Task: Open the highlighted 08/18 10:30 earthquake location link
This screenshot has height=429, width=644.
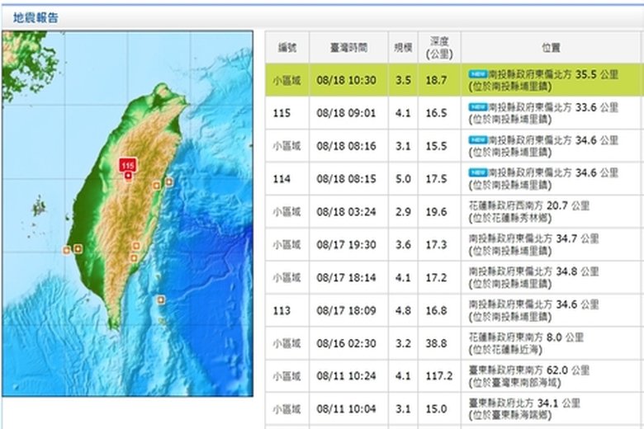Action: (x=552, y=79)
